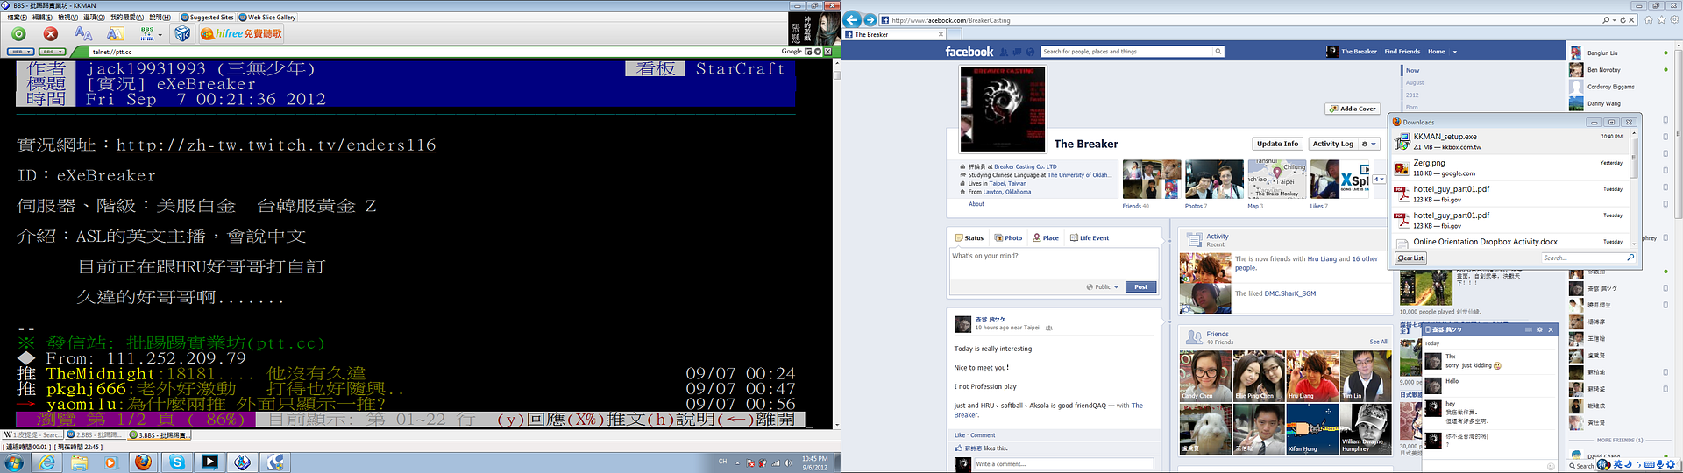This screenshot has height=473, width=1683.
Task: Click the Update Info button
Action: pos(1277,144)
